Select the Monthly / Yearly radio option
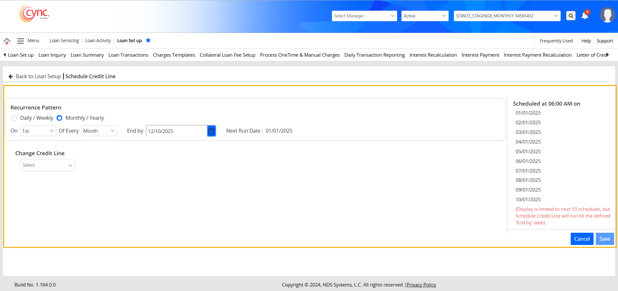This screenshot has height=291, width=618. [x=60, y=118]
